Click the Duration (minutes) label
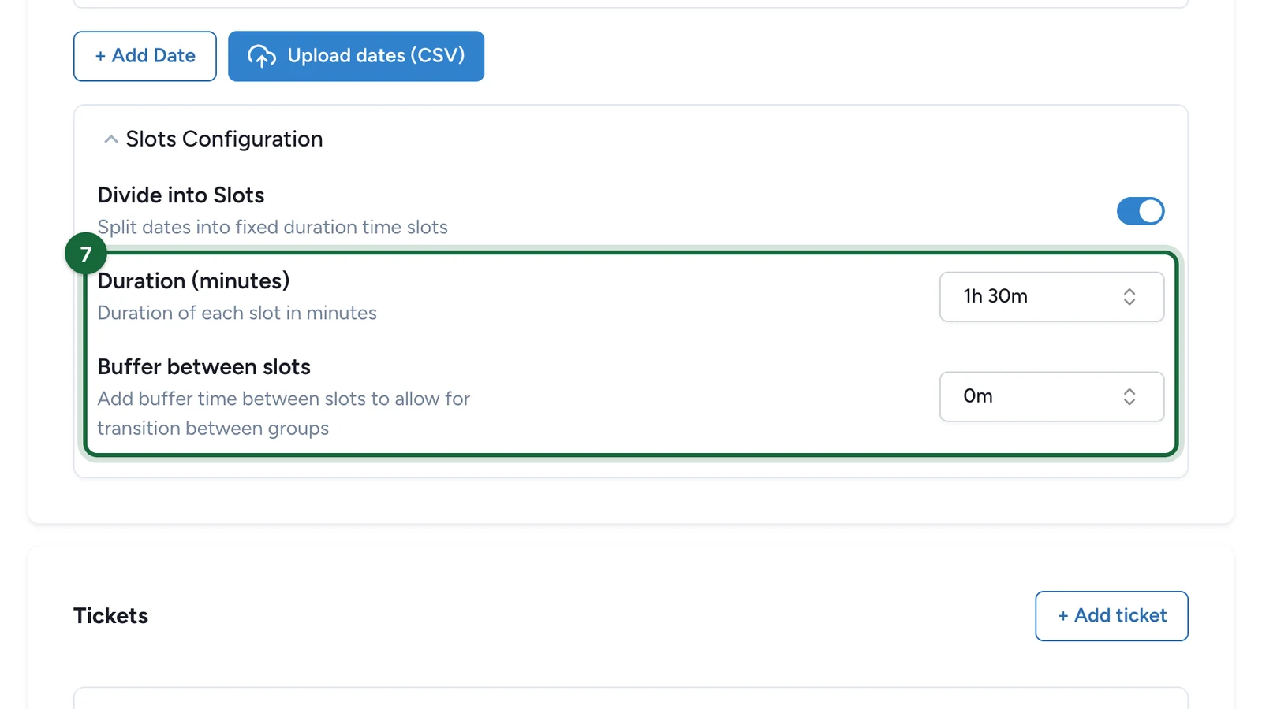 coord(193,281)
